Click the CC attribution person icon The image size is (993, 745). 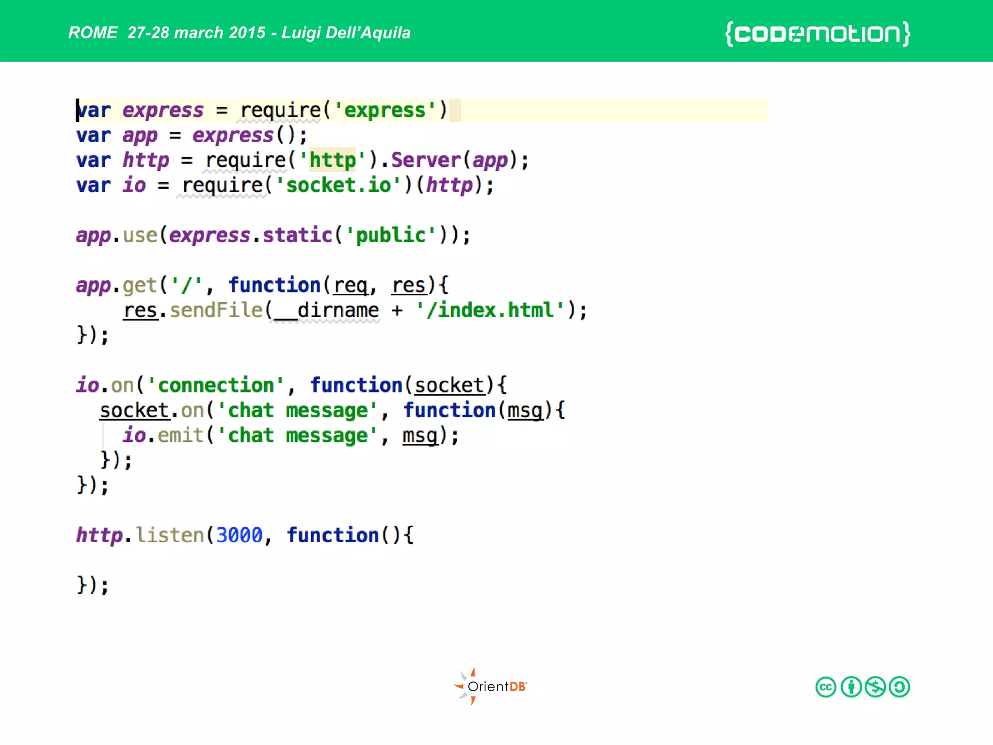pos(851,687)
